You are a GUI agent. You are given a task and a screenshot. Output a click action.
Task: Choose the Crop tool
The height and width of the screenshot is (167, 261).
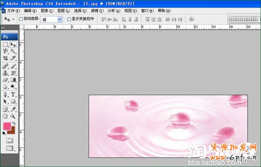tap(5, 58)
